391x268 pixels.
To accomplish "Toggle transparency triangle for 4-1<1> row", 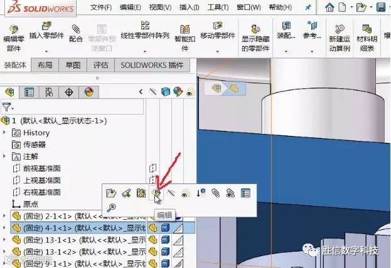I will pyautogui.click(x=178, y=228).
